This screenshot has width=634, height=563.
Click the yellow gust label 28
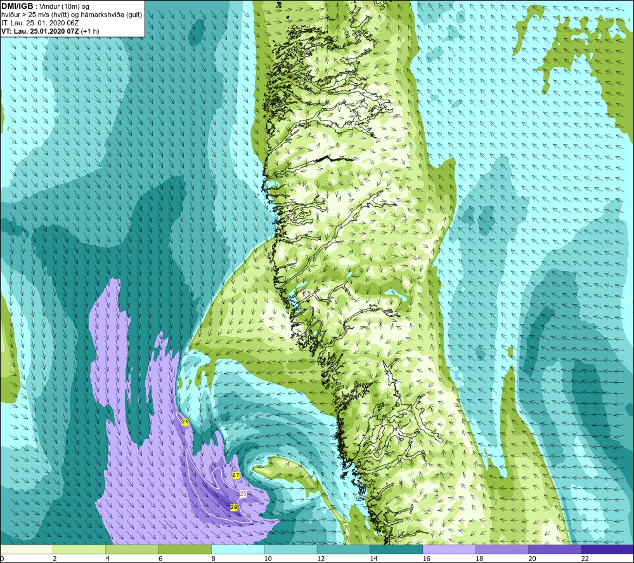234,508
